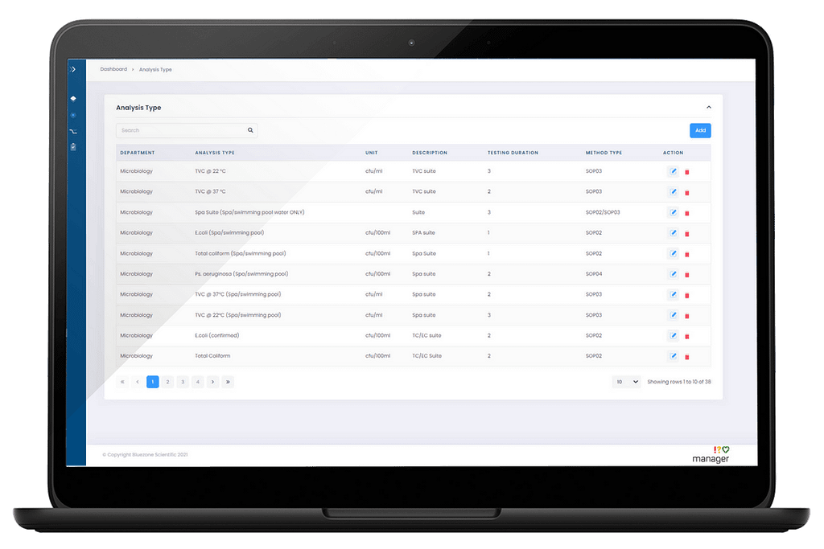Delete the E.coli (Spa/swimming pool) row
The image size is (824, 549).
687,234
